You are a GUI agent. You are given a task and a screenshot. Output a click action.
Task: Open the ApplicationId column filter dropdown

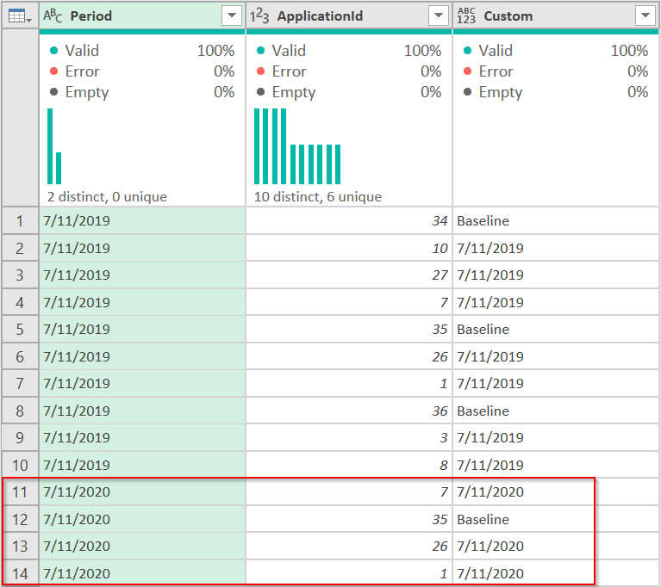click(439, 15)
